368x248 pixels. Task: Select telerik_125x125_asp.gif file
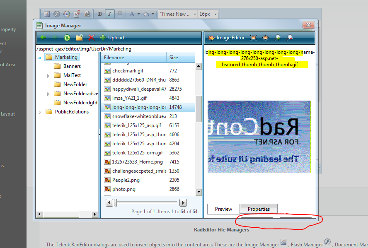(x=148, y=125)
